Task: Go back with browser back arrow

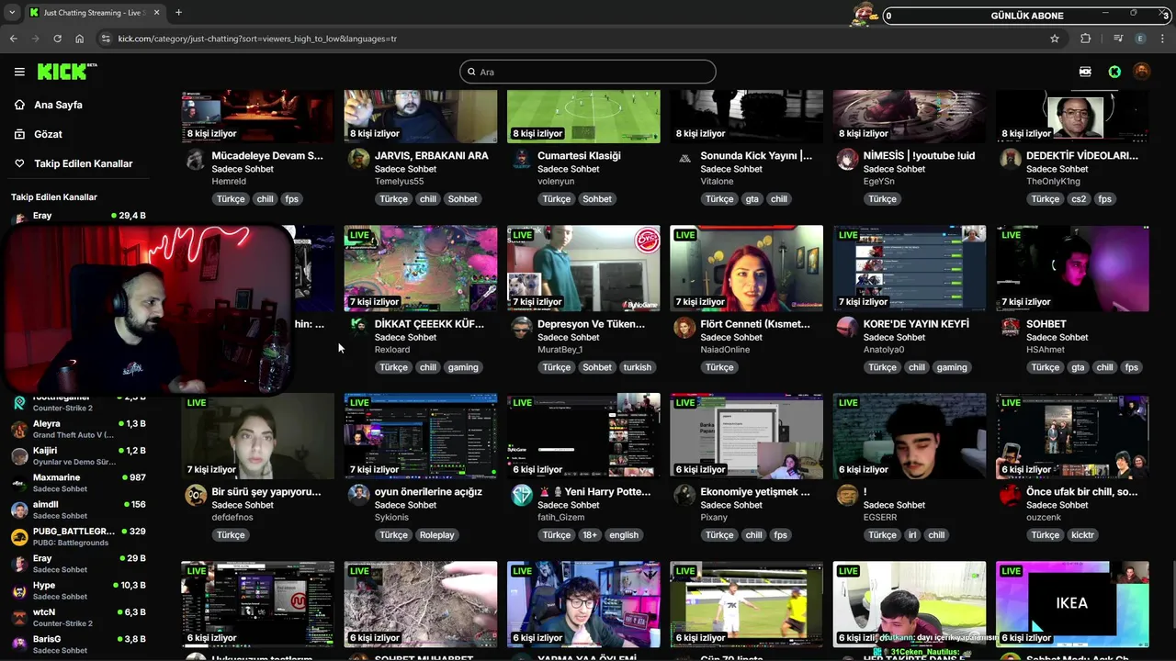Action: (14, 39)
